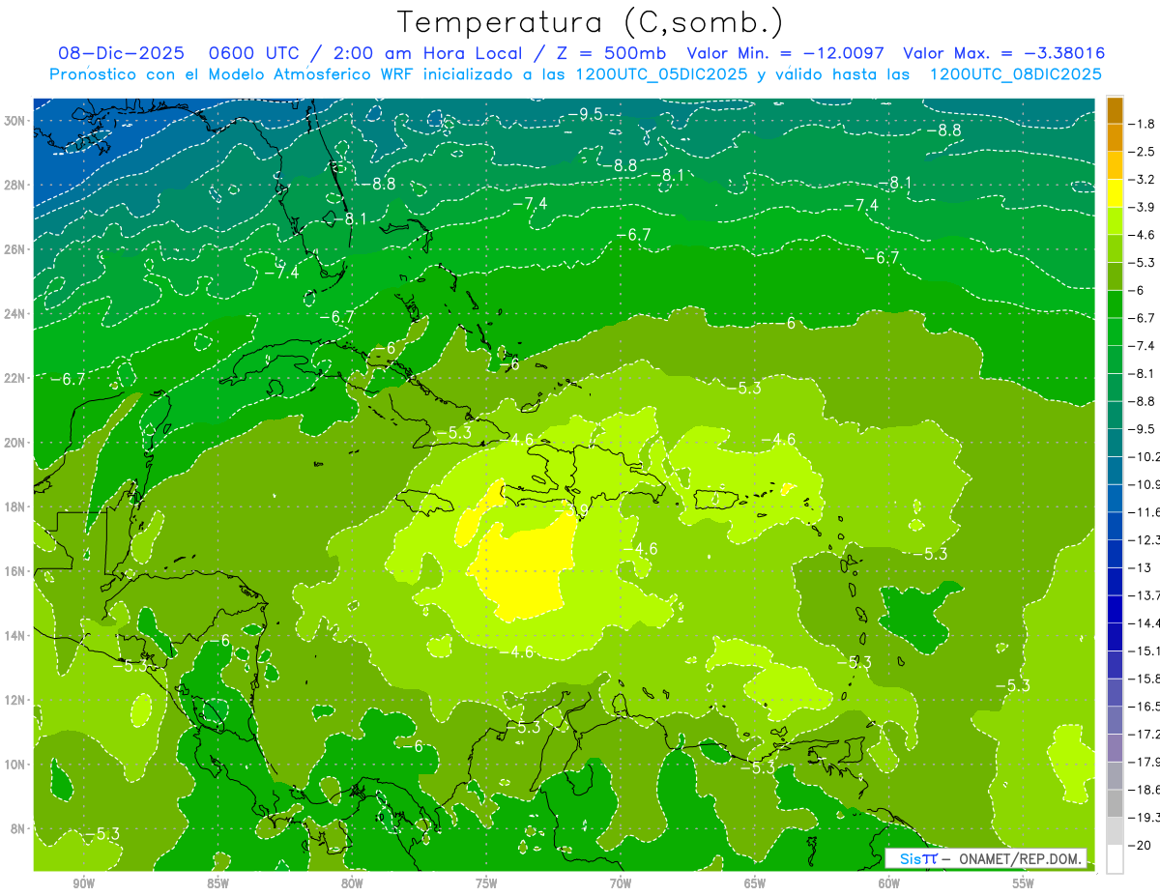The height and width of the screenshot is (896, 1160).
Task: Click the '90W' longitude axis label
Action: pos(83,883)
